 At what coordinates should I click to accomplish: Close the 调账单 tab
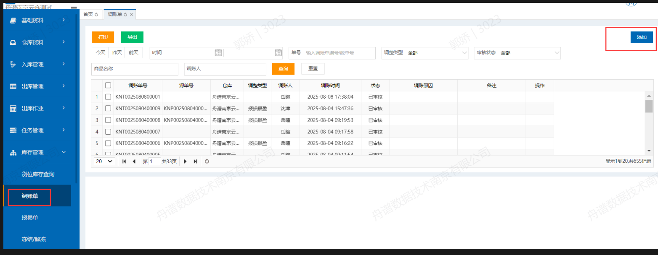click(x=132, y=15)
